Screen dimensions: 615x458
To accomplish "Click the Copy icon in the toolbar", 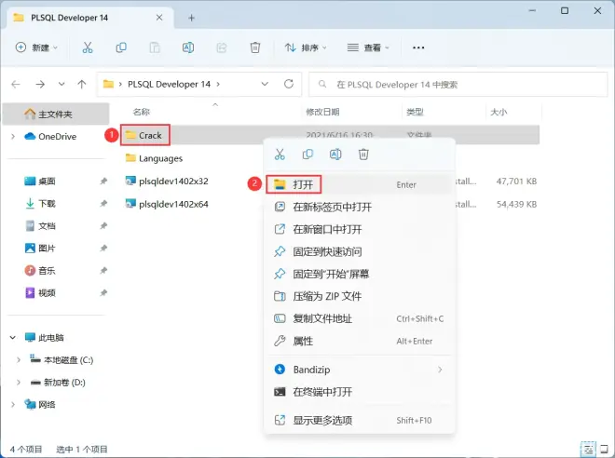I will (x=121, y=47).
